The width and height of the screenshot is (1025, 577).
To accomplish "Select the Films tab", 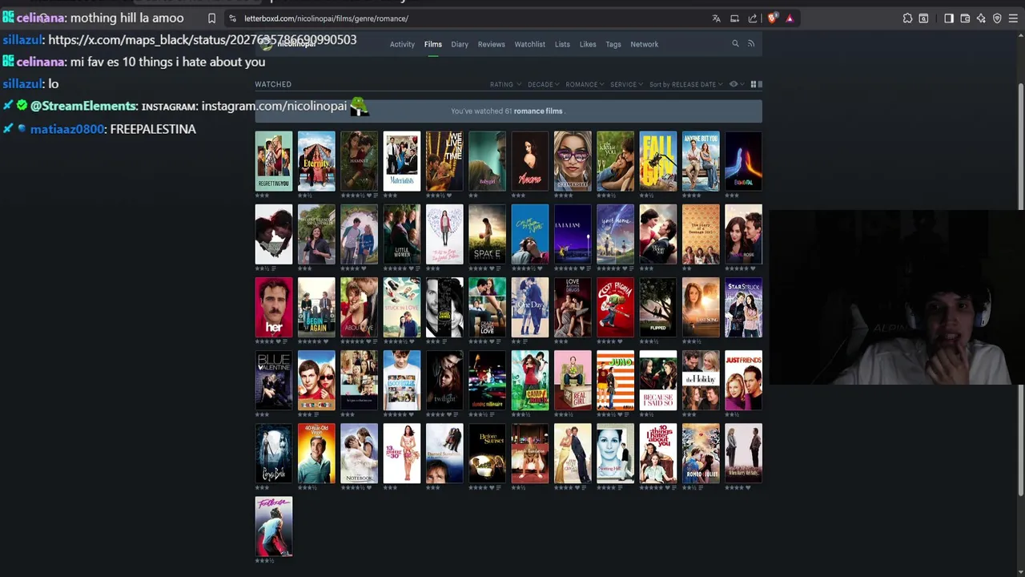I will tap(433, 44).
